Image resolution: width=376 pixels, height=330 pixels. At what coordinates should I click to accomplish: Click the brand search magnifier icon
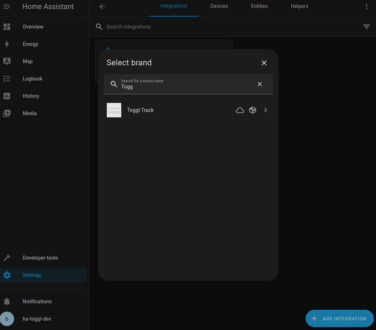click(114, 84)
